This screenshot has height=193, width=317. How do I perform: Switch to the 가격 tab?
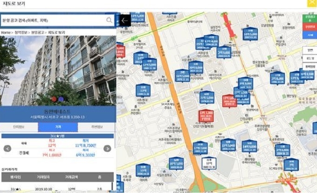tap(58, 127)
